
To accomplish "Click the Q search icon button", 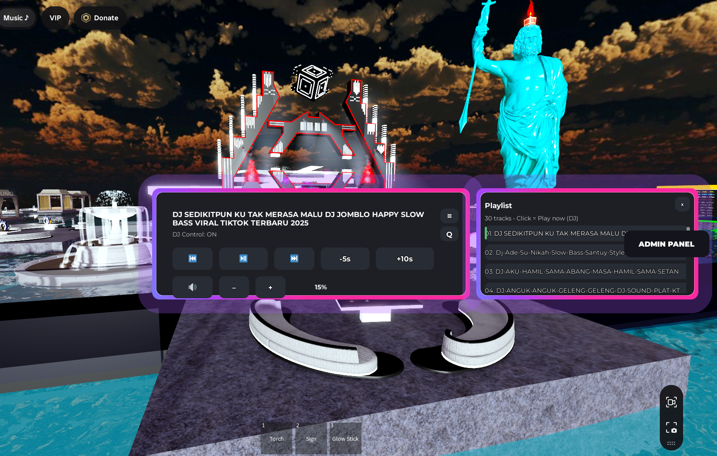I will (449, 234).
